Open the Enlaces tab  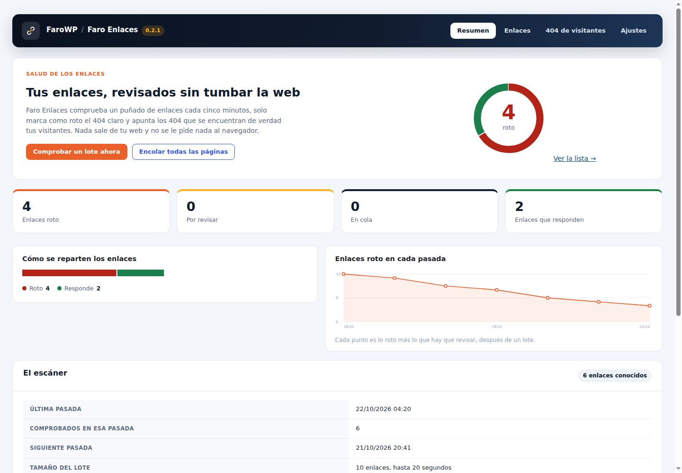[x=517, y=31]
